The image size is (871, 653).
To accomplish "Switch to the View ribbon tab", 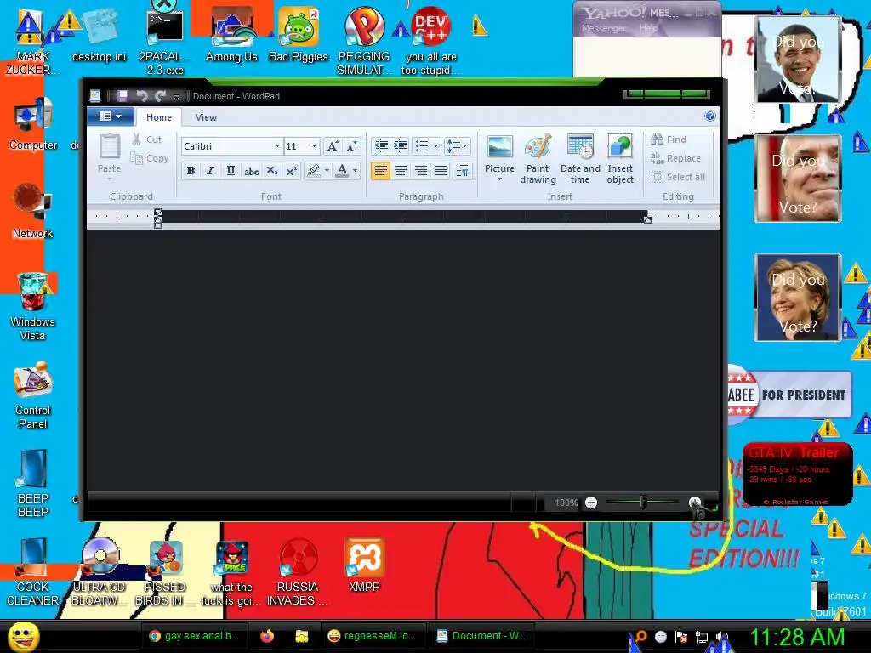I will 206,117.
